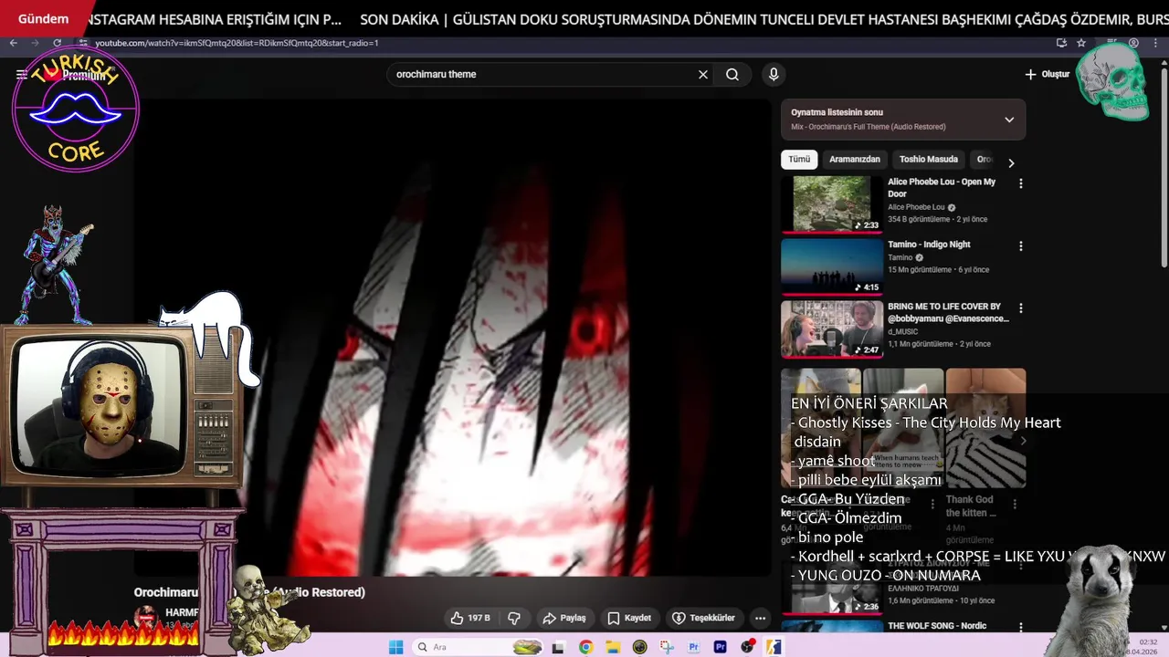This screenshot has width=1169, height=657.
Task: Open the Chrome three-dot menu
Action: coord(1155,43)
